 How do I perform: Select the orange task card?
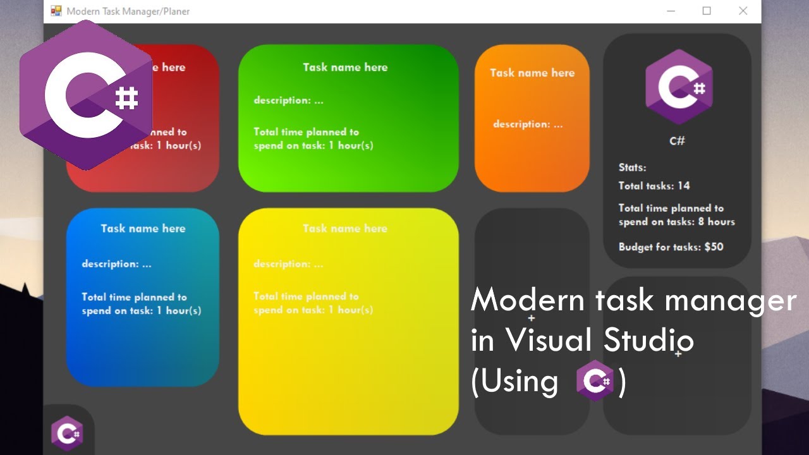click(x=532, y=118)
